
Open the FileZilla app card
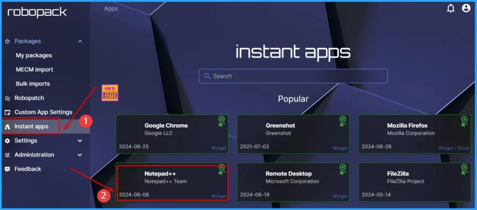click(x=415, y=182)
